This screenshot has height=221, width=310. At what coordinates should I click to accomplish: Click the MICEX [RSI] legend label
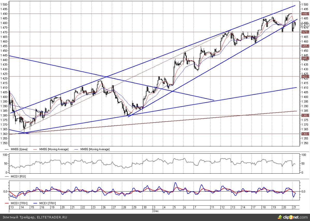click(18, 176)
